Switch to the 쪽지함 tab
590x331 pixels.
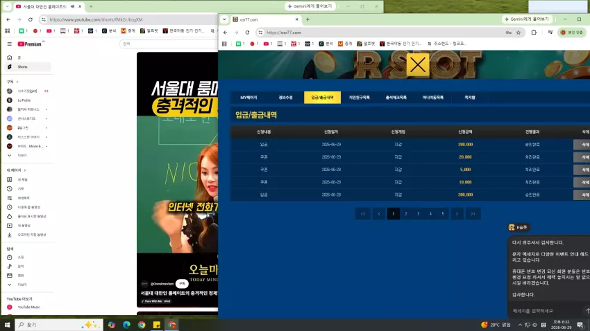point(470,98)
